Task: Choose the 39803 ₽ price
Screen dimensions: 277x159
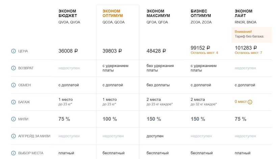Action: 112,51
